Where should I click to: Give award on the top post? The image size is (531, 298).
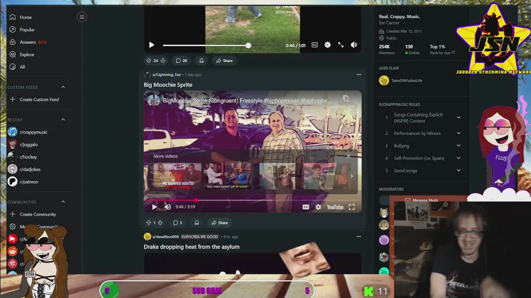(201, 60)
